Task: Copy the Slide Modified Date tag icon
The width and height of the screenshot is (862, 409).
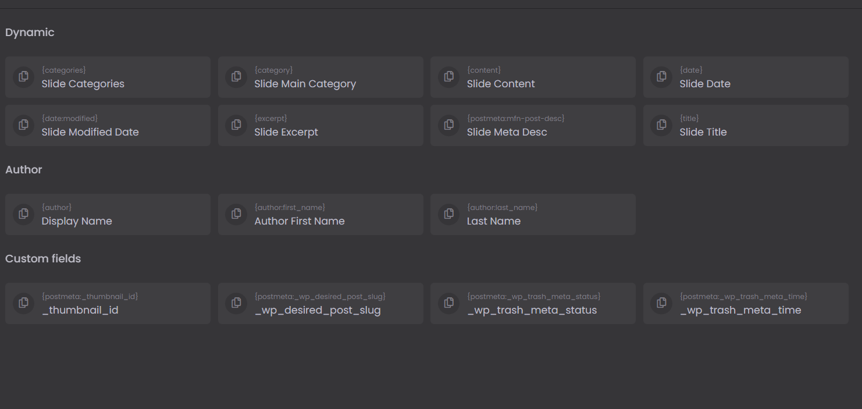Action: pos(23,125)
